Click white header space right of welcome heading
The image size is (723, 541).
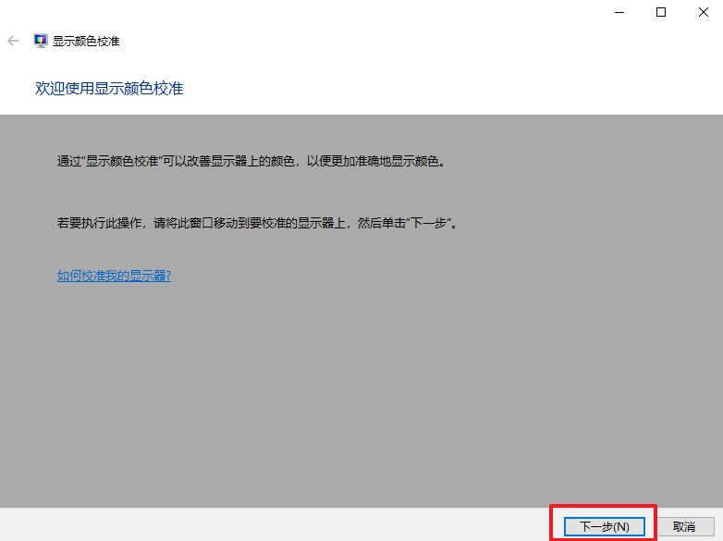(462, 88)
